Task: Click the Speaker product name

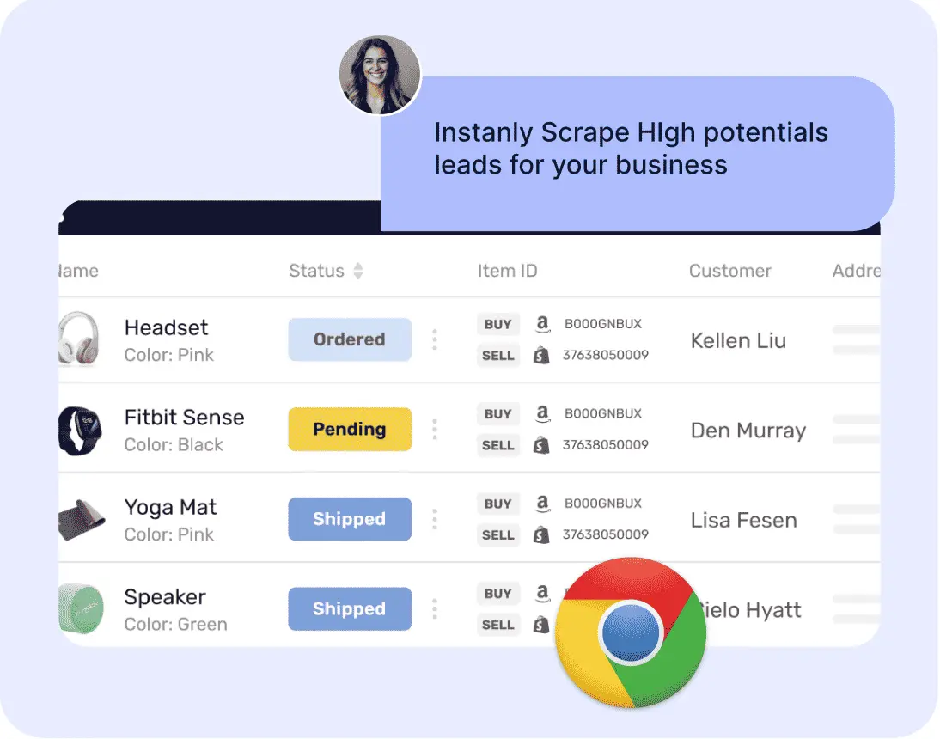Action: pos(165,597)
